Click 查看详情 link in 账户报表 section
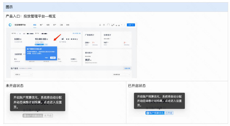Viewport: 230px width, 126px height. pos(127,69)
